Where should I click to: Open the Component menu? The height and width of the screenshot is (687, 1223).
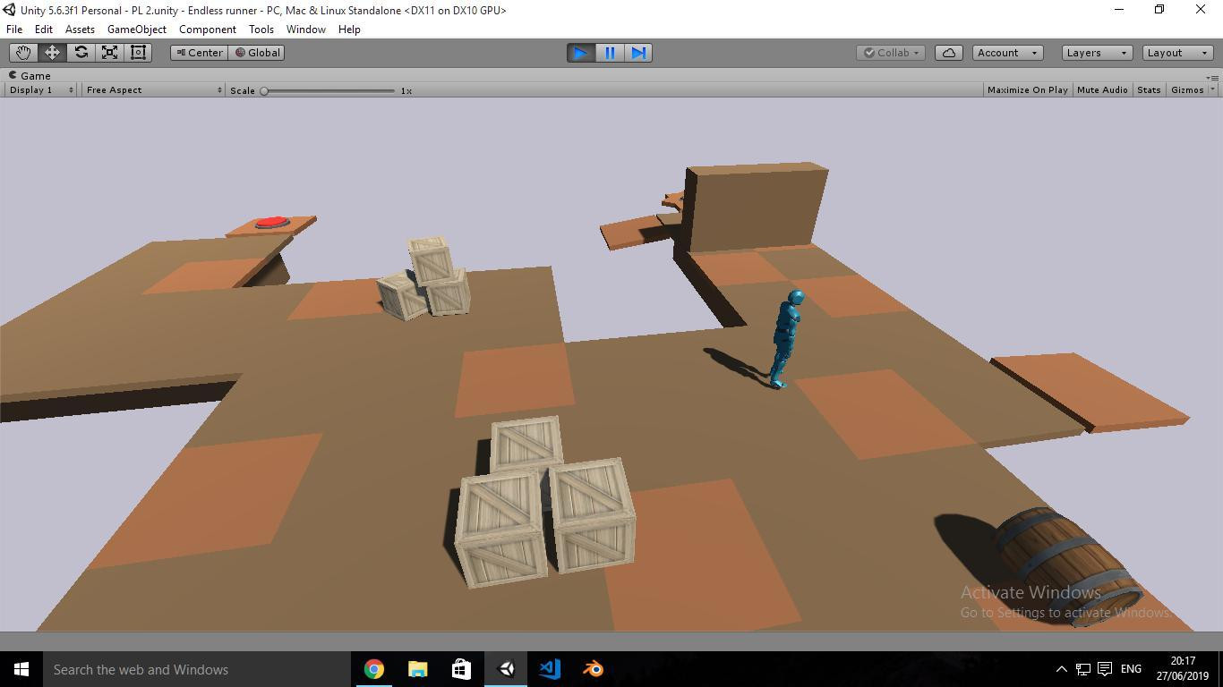point(208,29)
